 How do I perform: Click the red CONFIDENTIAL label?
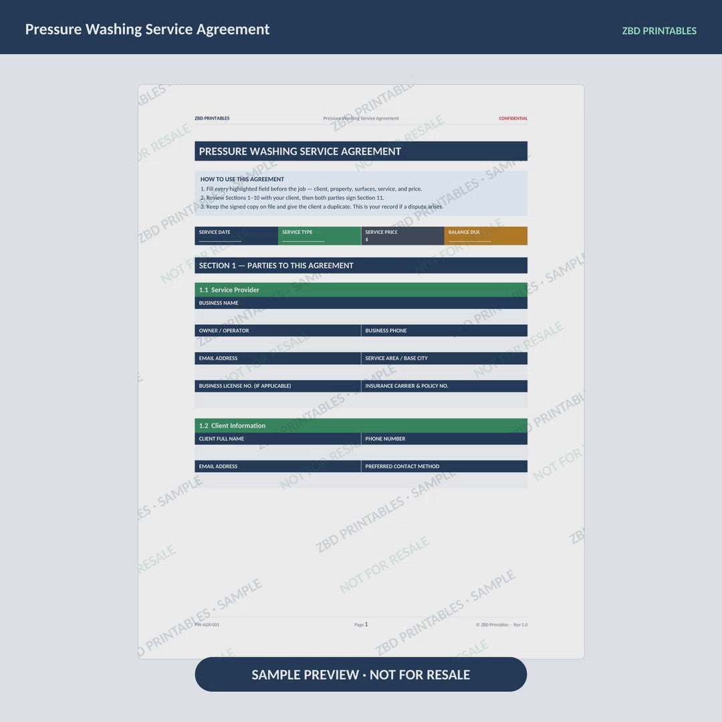pyautogui.click(x=513, y=118)
